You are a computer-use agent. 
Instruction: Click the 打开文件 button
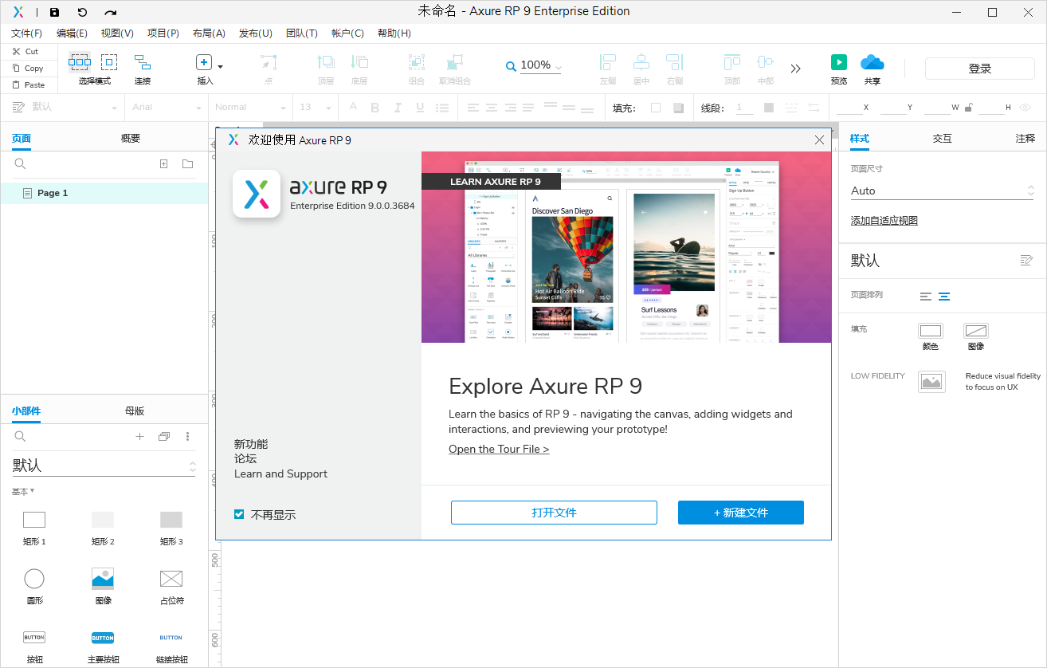coord(554,513)
